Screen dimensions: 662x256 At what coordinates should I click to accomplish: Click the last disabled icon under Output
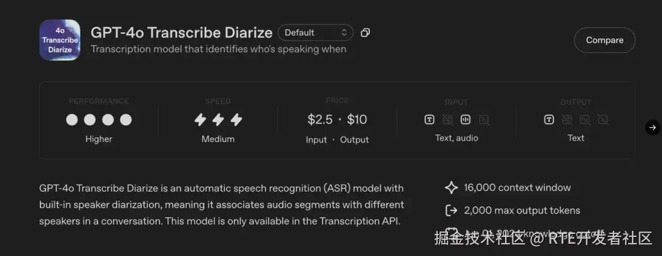coord(603,120)
